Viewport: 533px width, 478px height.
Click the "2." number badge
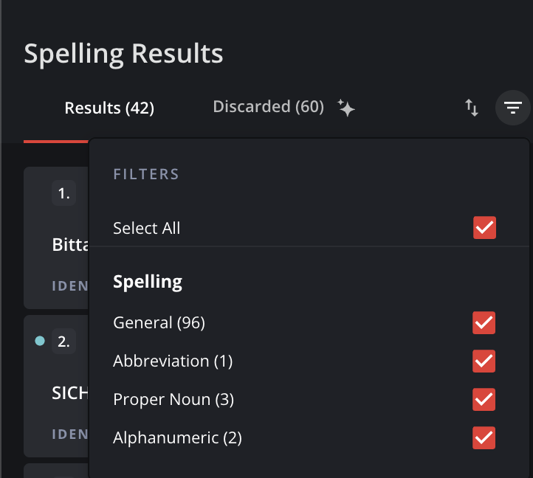64,342
